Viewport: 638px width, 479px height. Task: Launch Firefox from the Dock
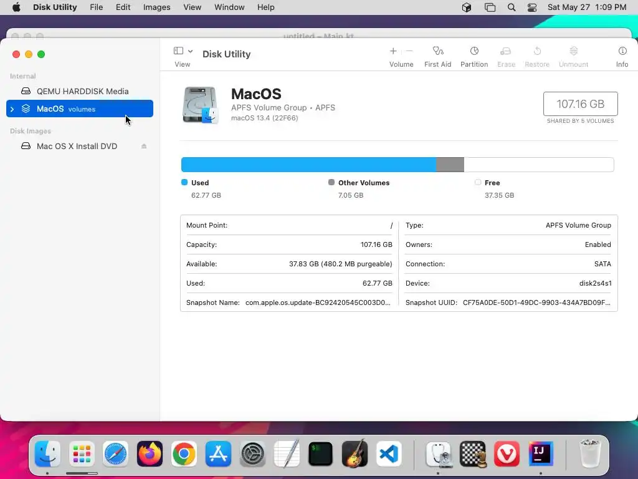[150, 454]
